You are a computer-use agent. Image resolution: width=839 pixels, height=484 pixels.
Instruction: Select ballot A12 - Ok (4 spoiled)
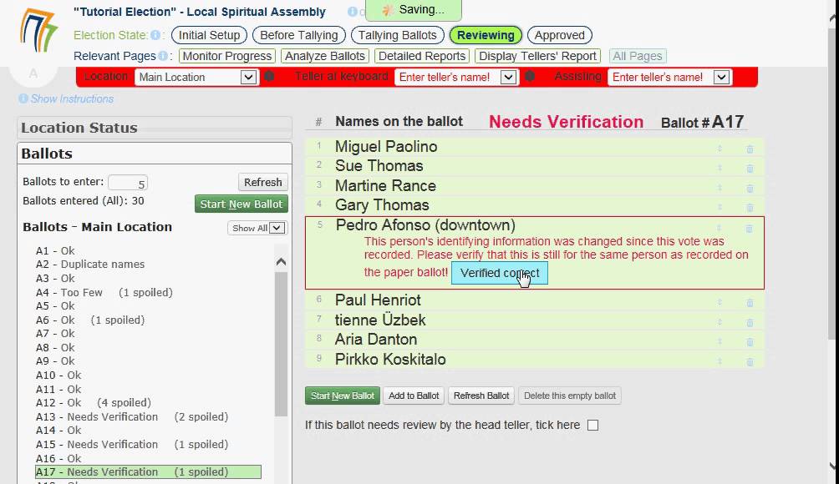click(93, 403)
